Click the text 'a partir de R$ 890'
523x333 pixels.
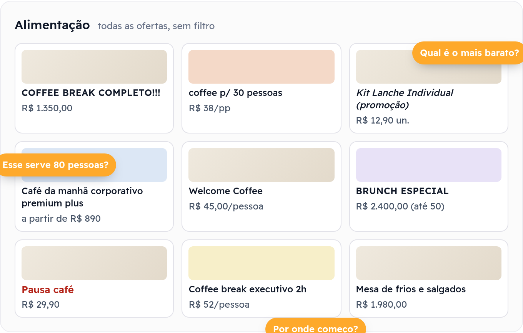coord(61,219)
